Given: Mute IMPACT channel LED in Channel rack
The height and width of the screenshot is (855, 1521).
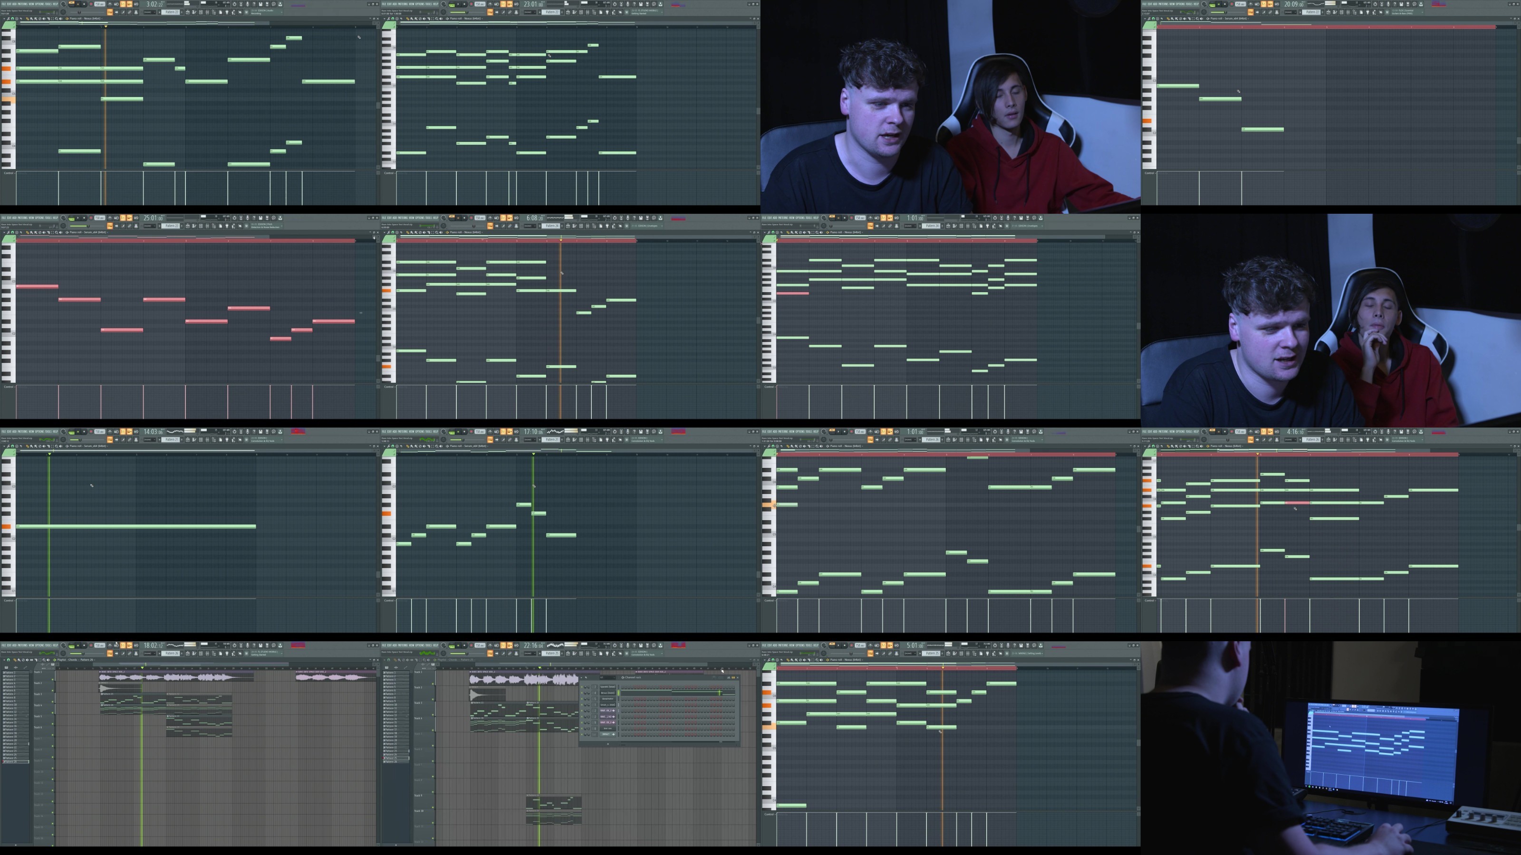Looking at the screenshot, I should click(582, 735).
